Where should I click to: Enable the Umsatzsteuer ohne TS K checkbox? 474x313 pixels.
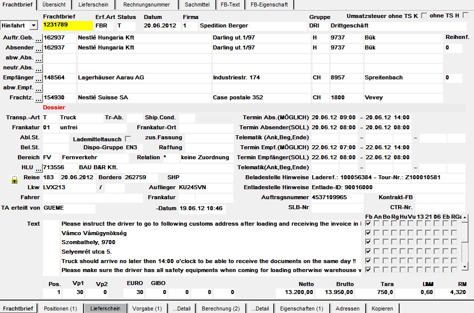tap(424, 15)
